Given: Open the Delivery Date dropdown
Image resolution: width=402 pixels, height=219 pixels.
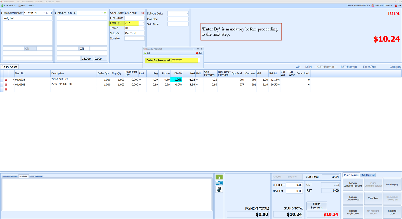Looking at the screenshot, I should (x=187, y=14).
